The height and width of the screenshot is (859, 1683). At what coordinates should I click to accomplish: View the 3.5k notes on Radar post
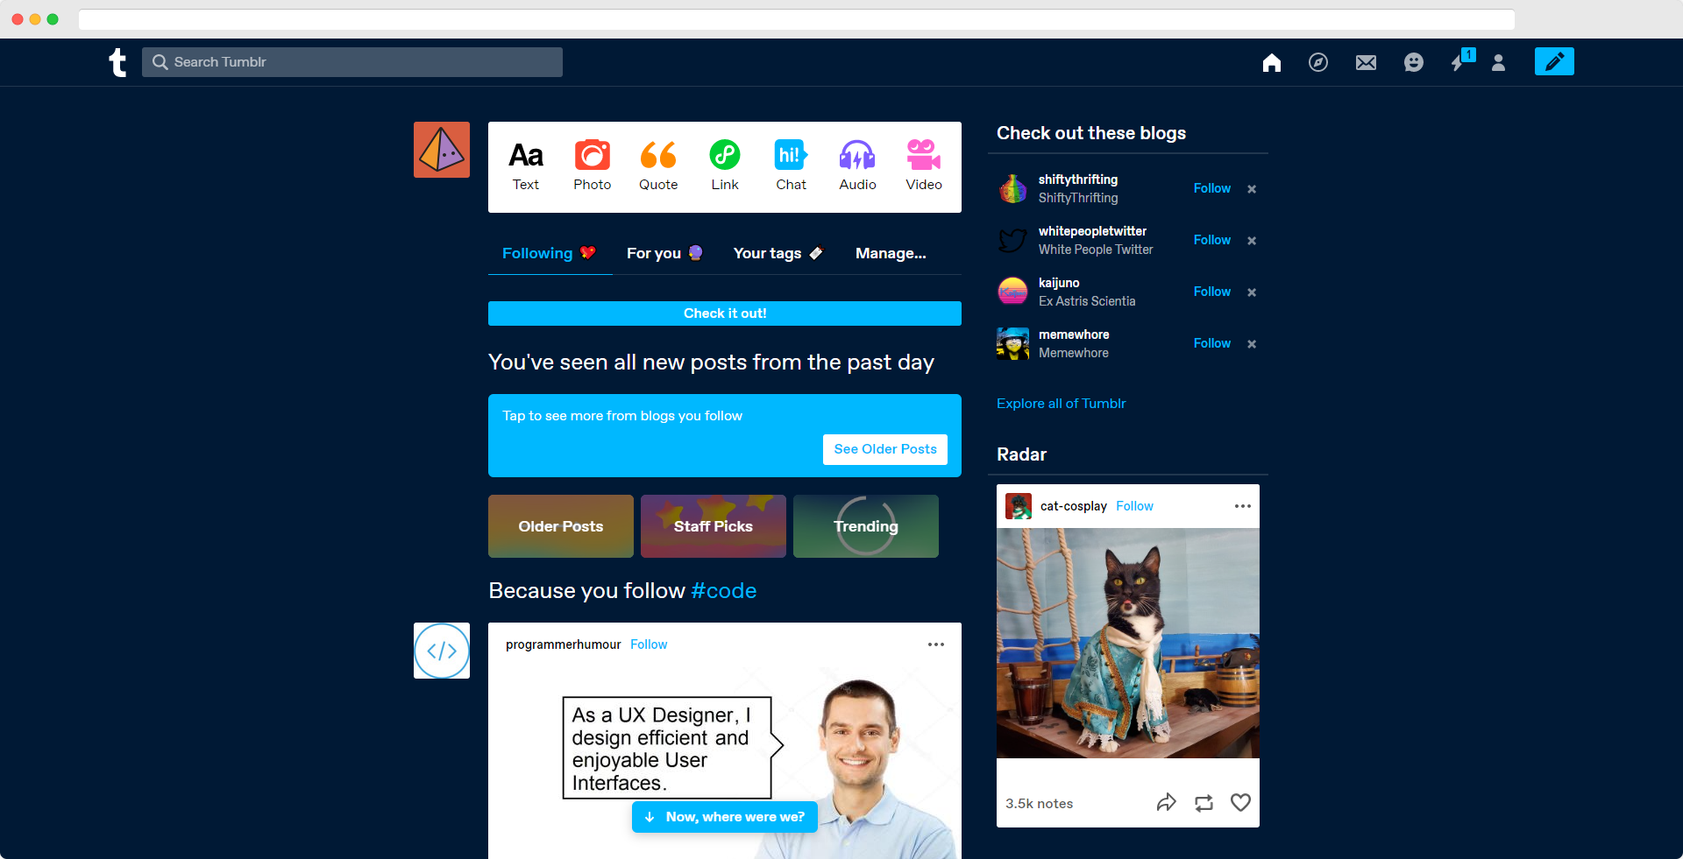pos(1039,804)
